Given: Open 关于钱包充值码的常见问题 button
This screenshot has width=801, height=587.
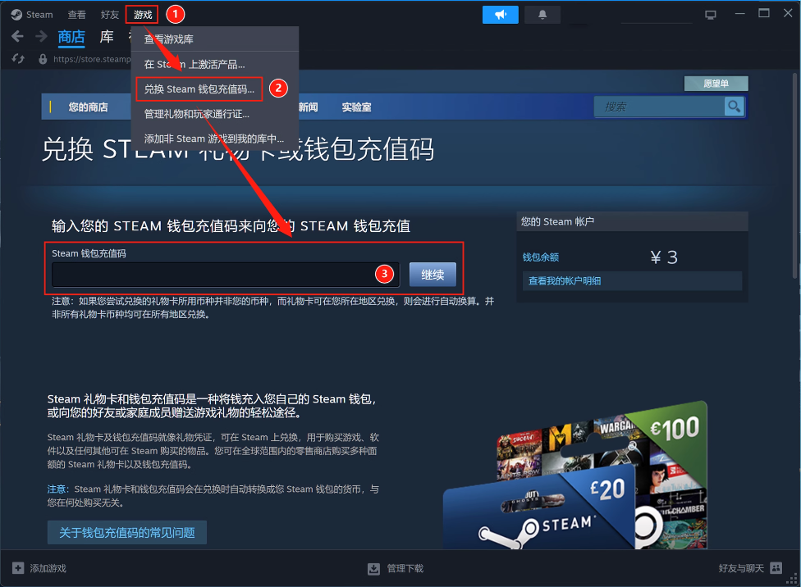Looking at the screenshot, I should pos(126,533).
